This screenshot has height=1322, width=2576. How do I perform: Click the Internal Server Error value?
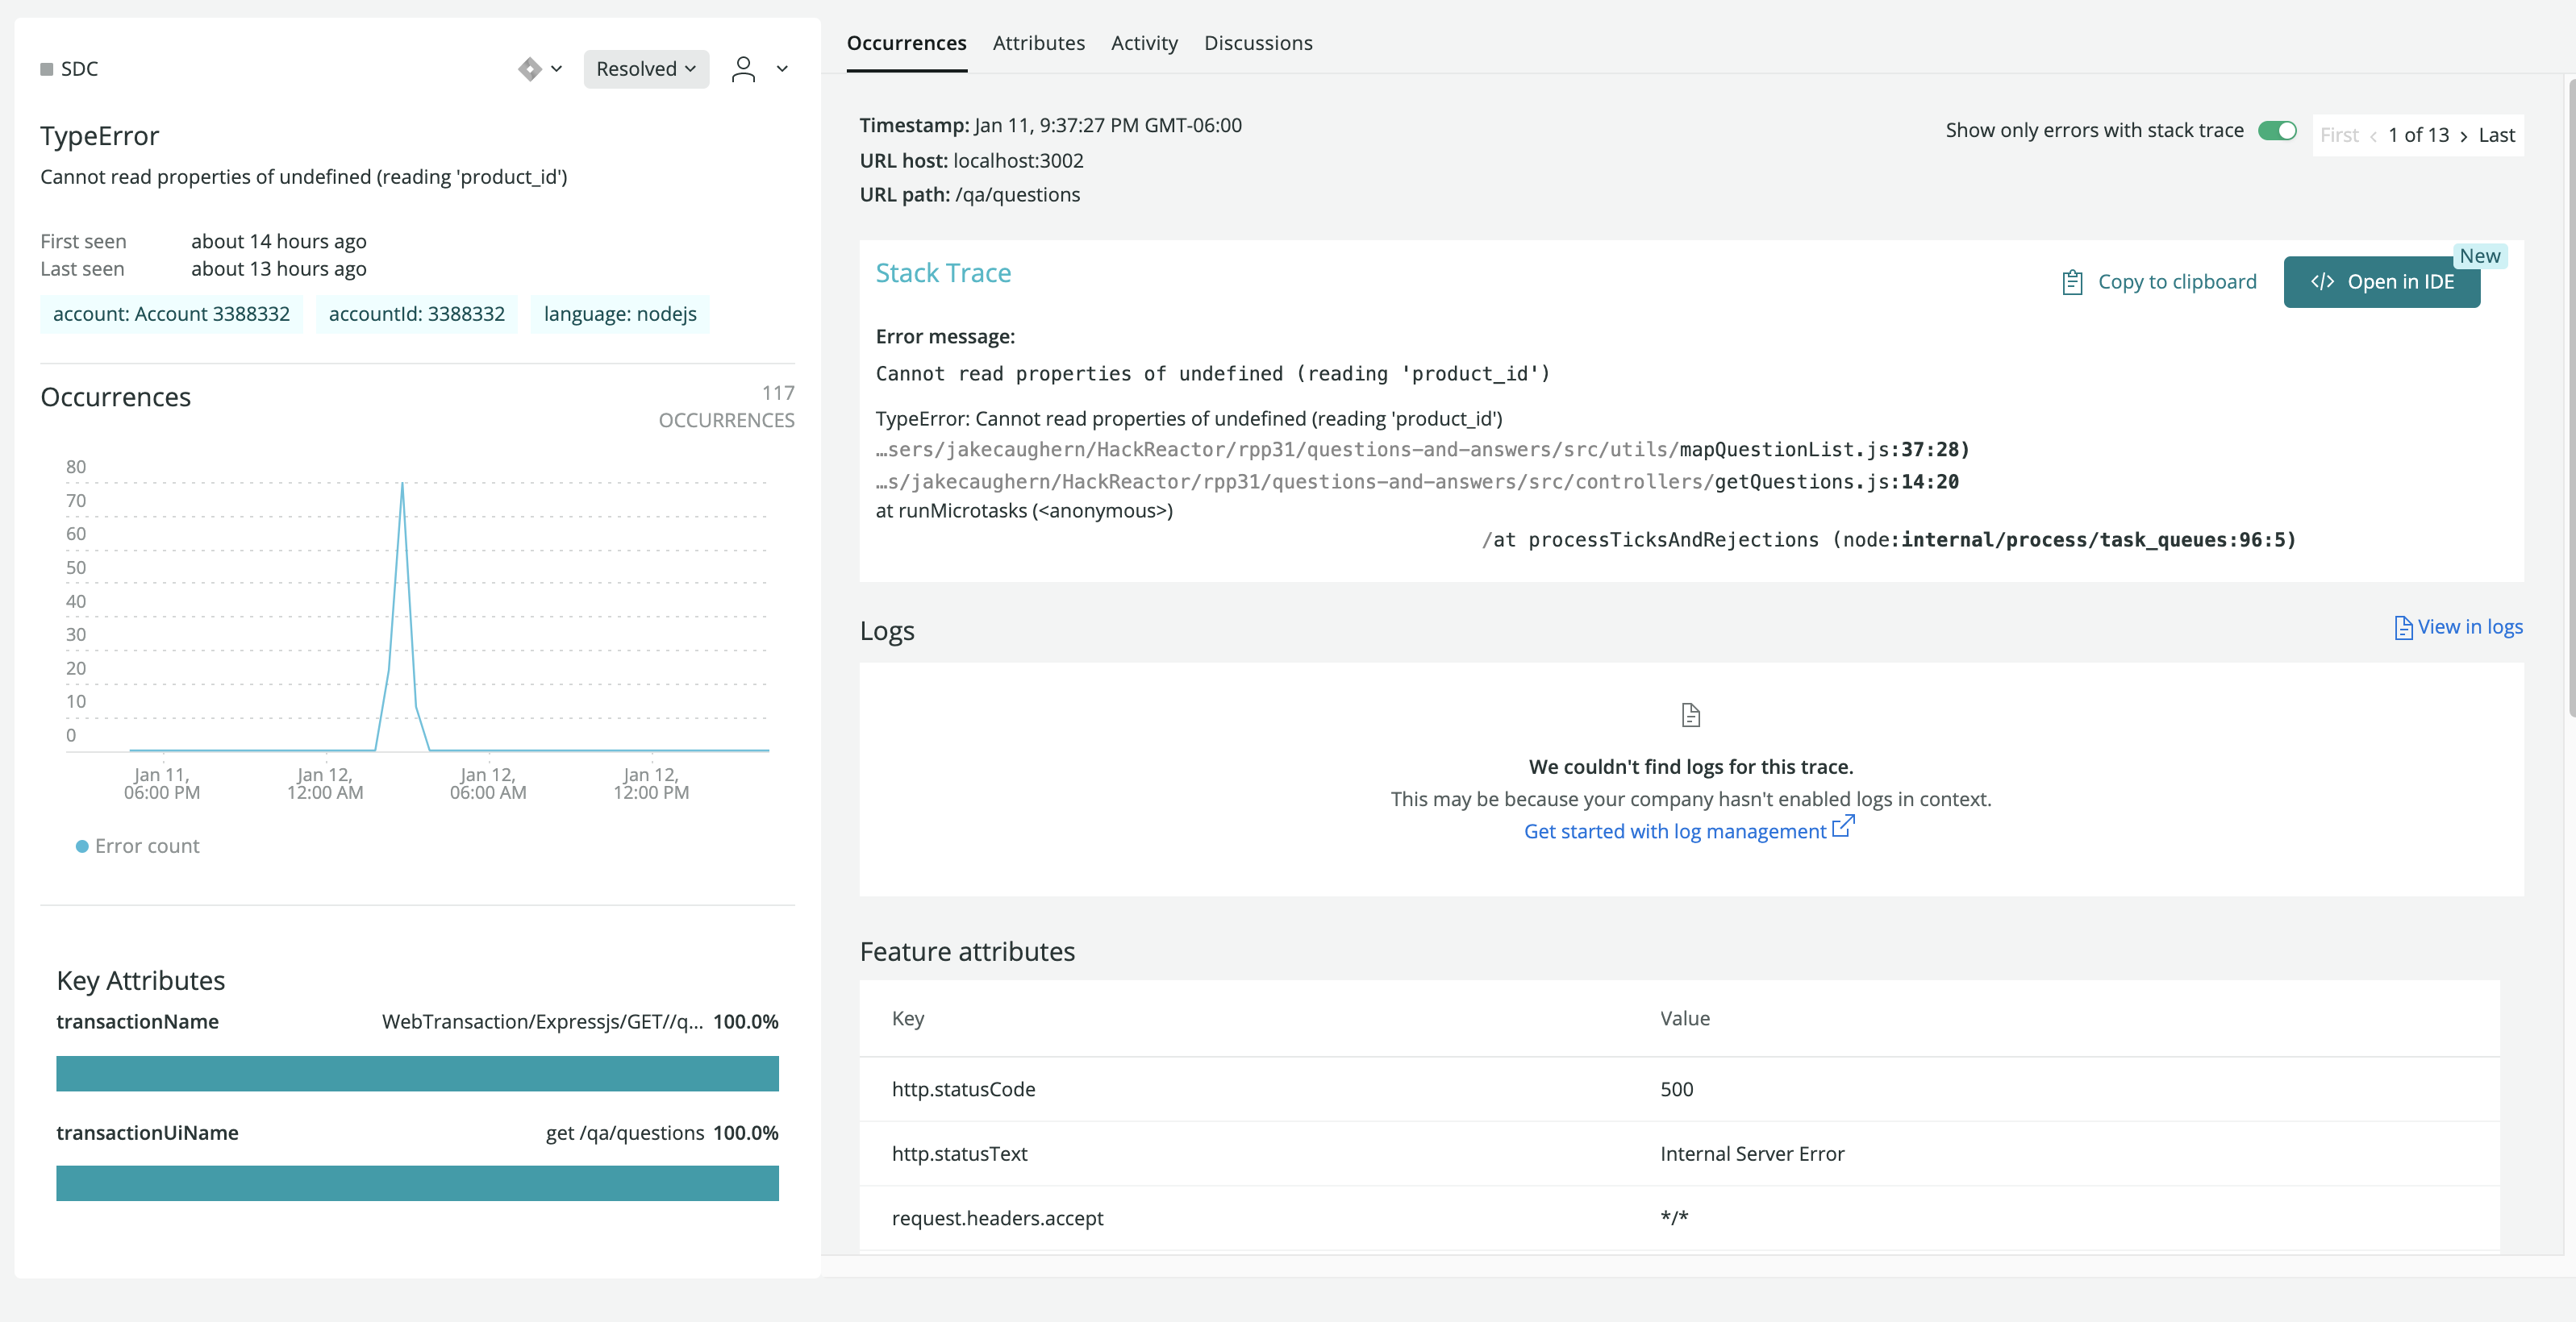pyautogui.click(x=1752, y=1154)
